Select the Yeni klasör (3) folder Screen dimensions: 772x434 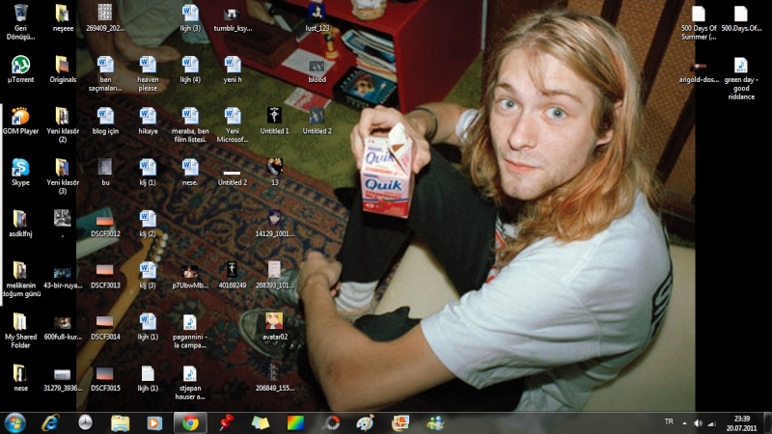pos(63,176)
